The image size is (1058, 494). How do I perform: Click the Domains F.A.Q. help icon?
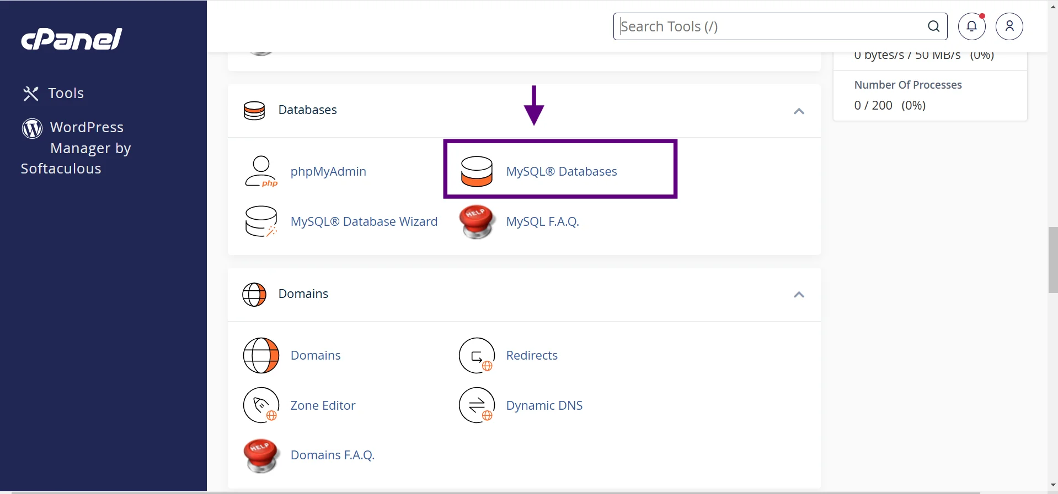tap(261, 455)
